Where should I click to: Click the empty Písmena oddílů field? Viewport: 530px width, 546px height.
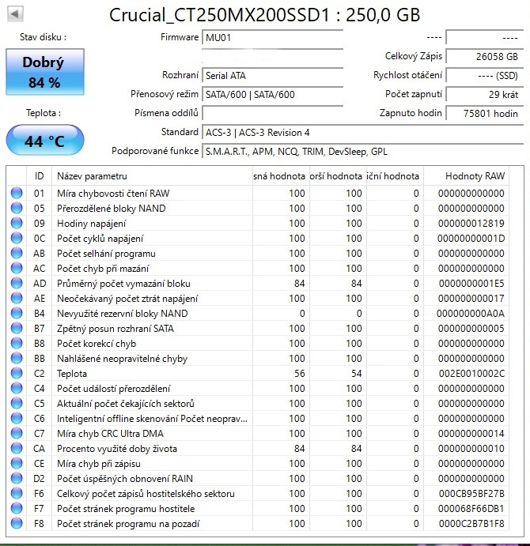tap(272, 113)
